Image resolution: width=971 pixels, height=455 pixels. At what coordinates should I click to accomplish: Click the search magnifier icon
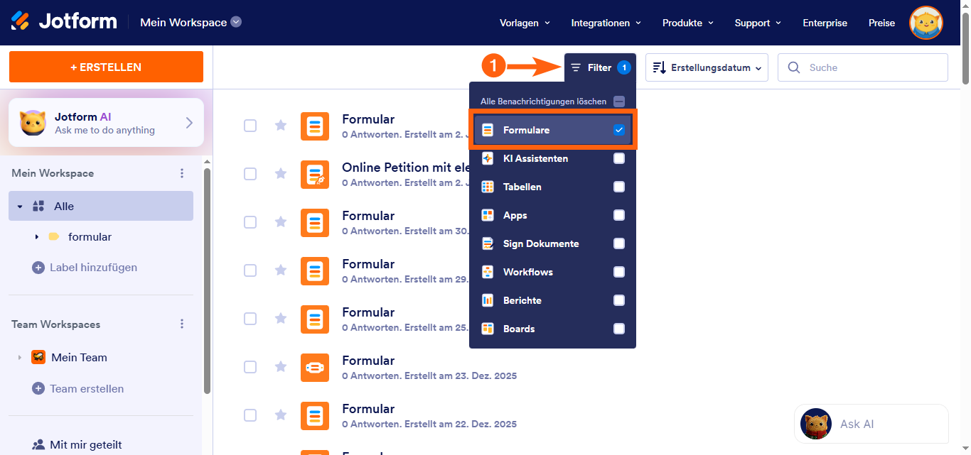(x=793, y=67)
